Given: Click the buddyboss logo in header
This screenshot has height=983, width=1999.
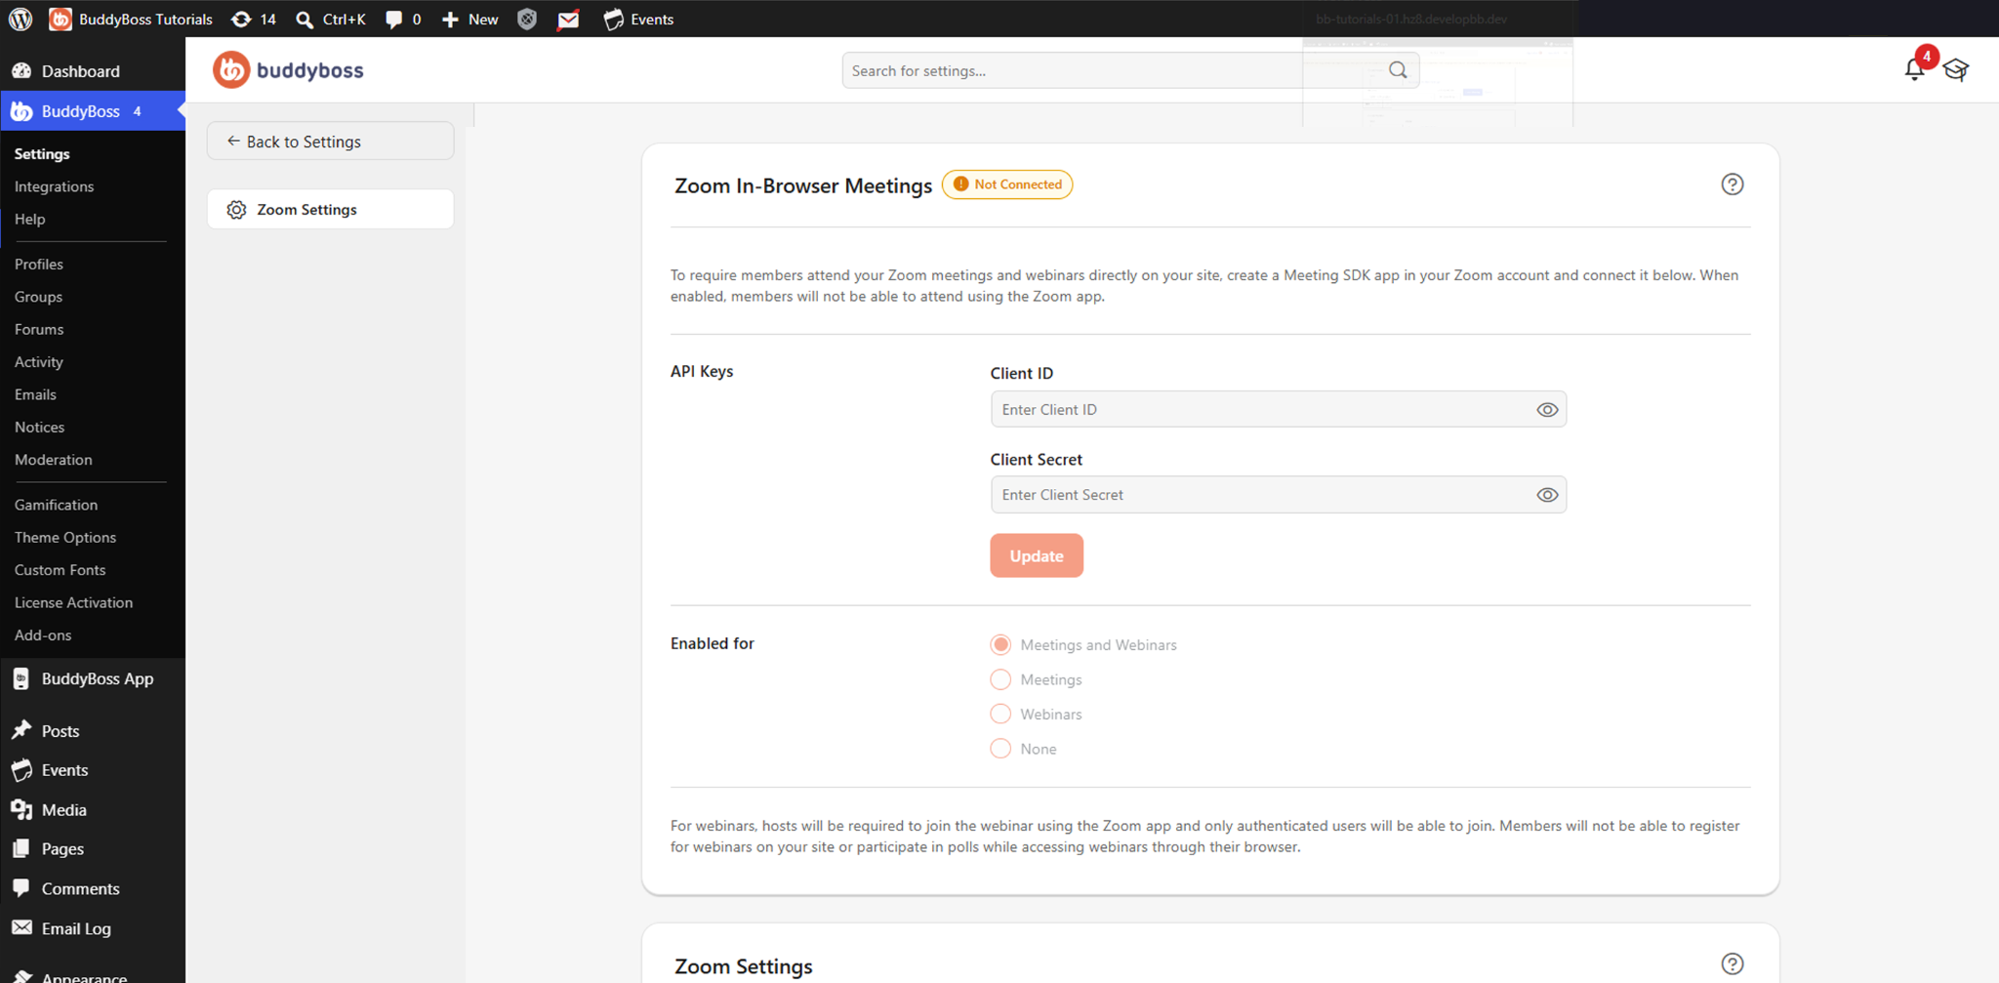Looking at the screenshot, I should click(289, 70).
